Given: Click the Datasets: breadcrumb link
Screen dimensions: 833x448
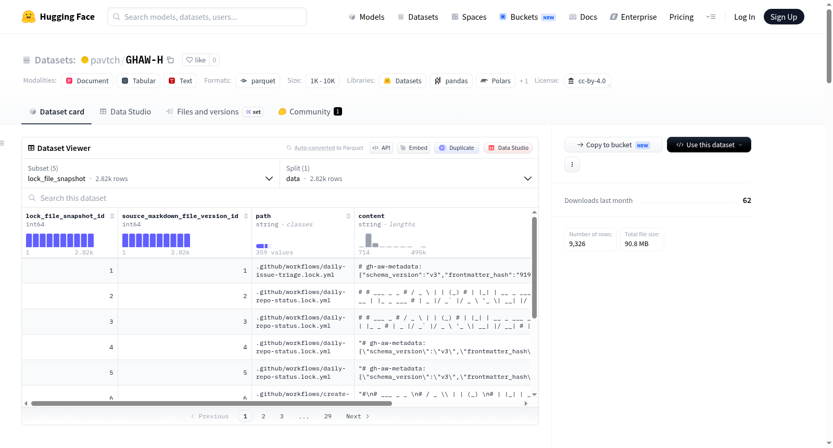Looking at the screenshot, I should click(55, 60).
